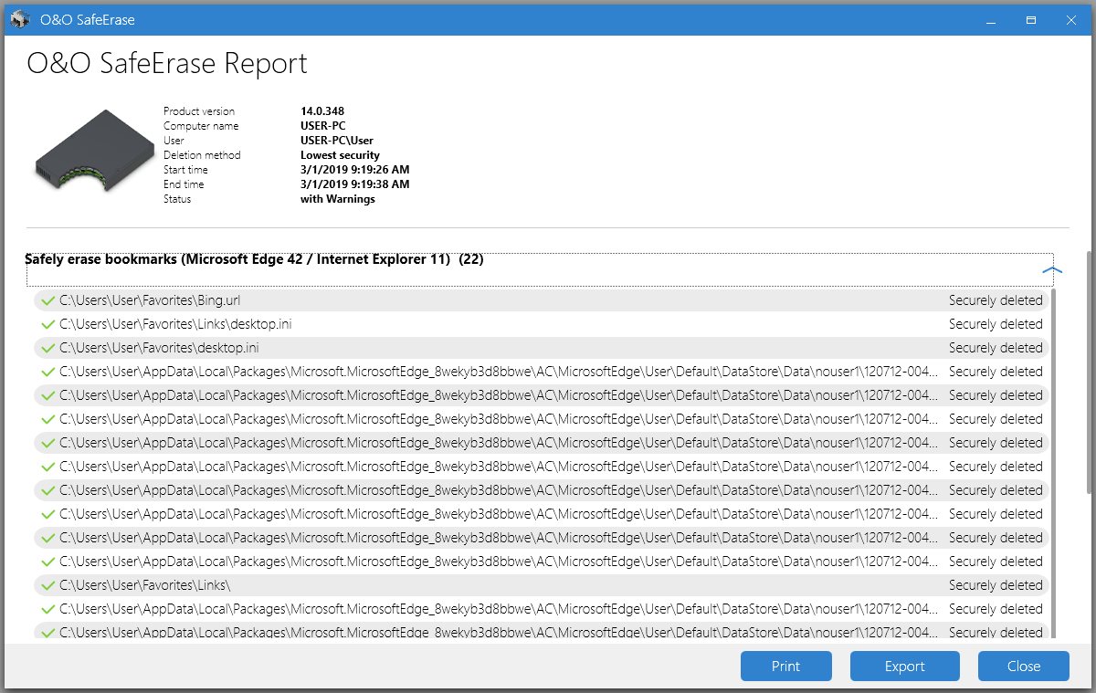This screenshot has height=693, width=1096.
Task: Click the O&O SafeErase title bar app icon
Action: (20, 19)
